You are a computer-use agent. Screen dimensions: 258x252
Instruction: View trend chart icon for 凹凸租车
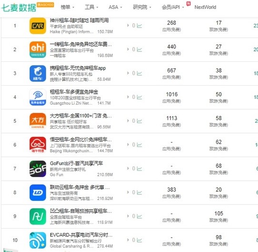click(x=139, y=216)
